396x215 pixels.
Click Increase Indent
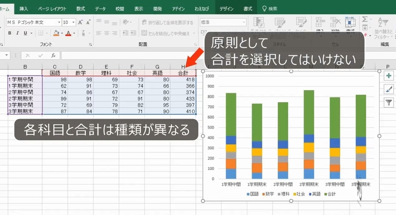point(133,33)
